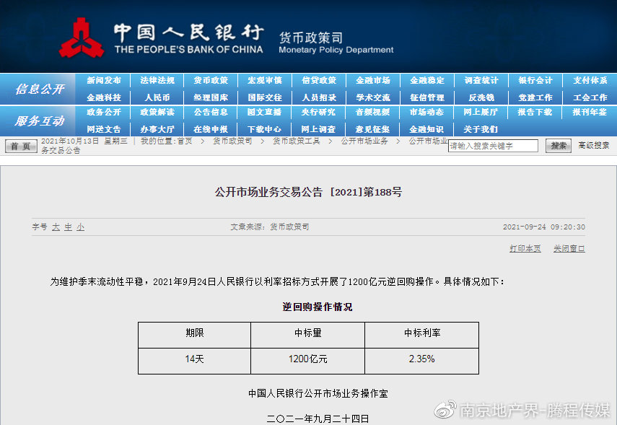617x425 pixels.
Task: Select the 信贷政策 menu item
Action: pyautogui.click(x=319, y=80)
